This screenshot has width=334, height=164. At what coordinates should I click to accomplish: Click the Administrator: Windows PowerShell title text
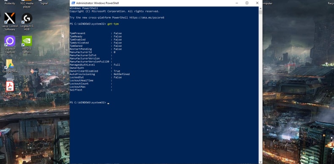coord(97,3)
